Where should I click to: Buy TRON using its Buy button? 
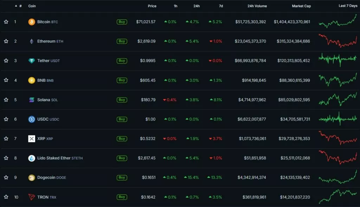click(x=122, y=197)
